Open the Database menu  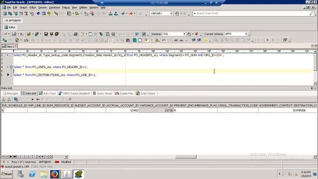coord(54,7)
